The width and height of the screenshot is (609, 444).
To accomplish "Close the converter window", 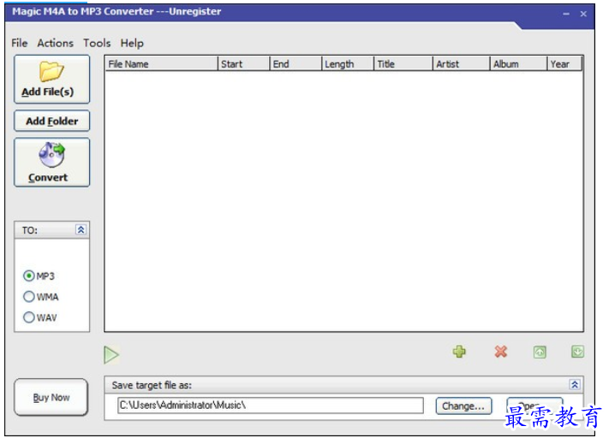I will click(583, 14).
